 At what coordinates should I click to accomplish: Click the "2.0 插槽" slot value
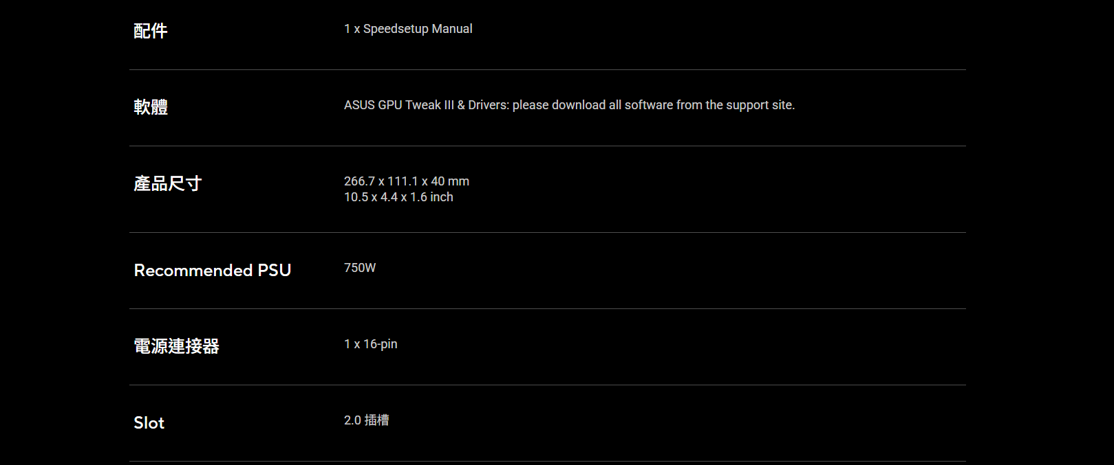tap(366, 420)
